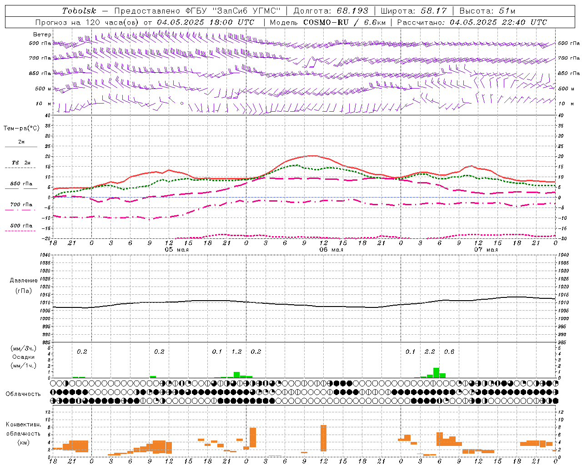Click the 'Модель COSMO-RU / 6.6км' model label
The height and width of the screenshot is (465, 582).
click(328, 22)
